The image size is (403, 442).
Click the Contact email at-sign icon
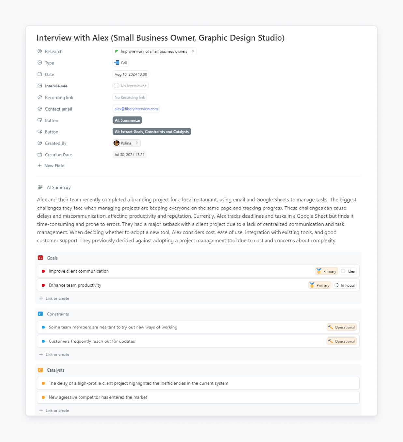40,109
